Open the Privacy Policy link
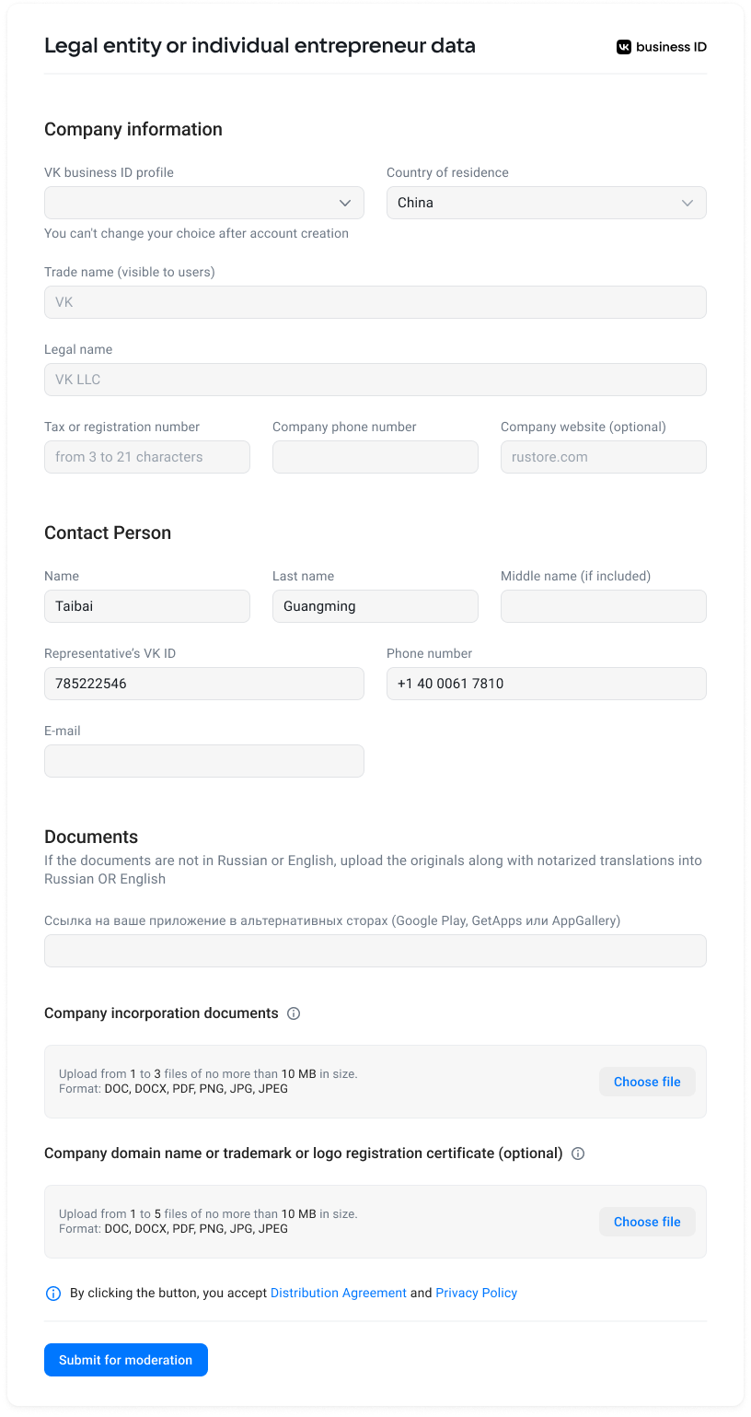Screen dimensions: 751x1417 pyautogui.click(x=476, y=1294)
